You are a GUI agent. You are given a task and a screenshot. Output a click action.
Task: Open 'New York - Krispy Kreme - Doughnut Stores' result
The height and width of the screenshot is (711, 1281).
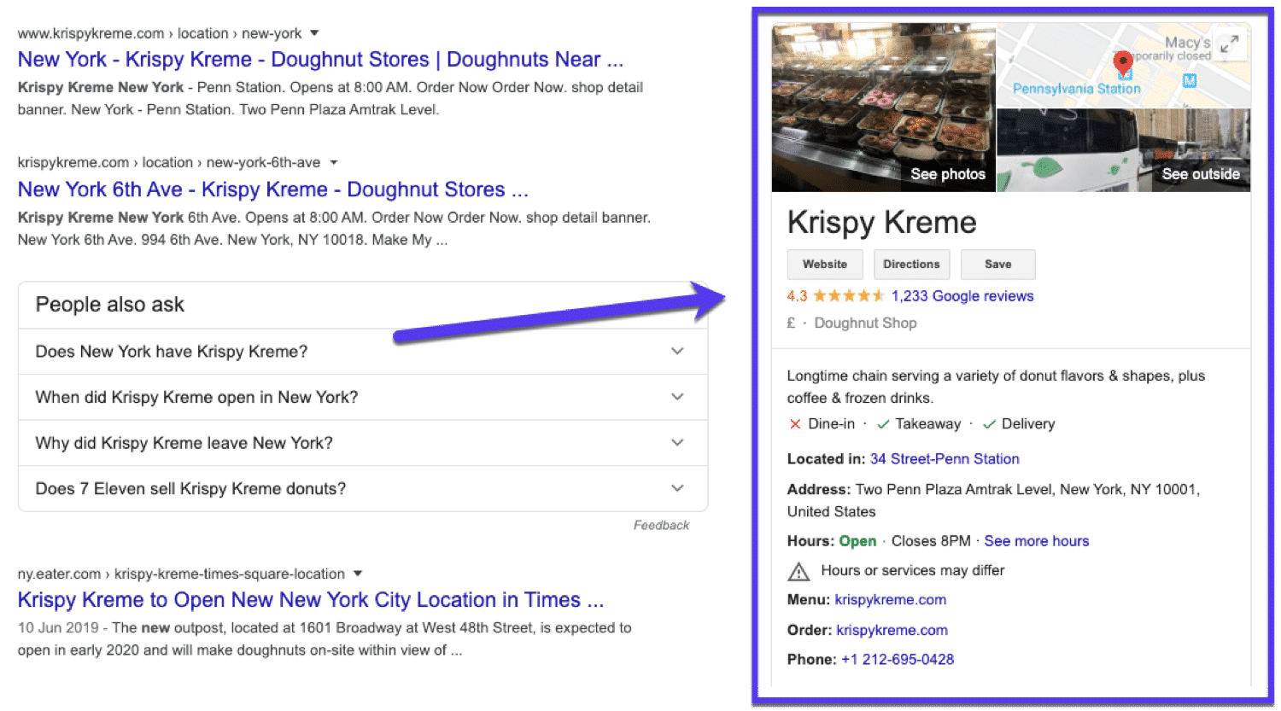pyautogui.click(x=320, y=60)
